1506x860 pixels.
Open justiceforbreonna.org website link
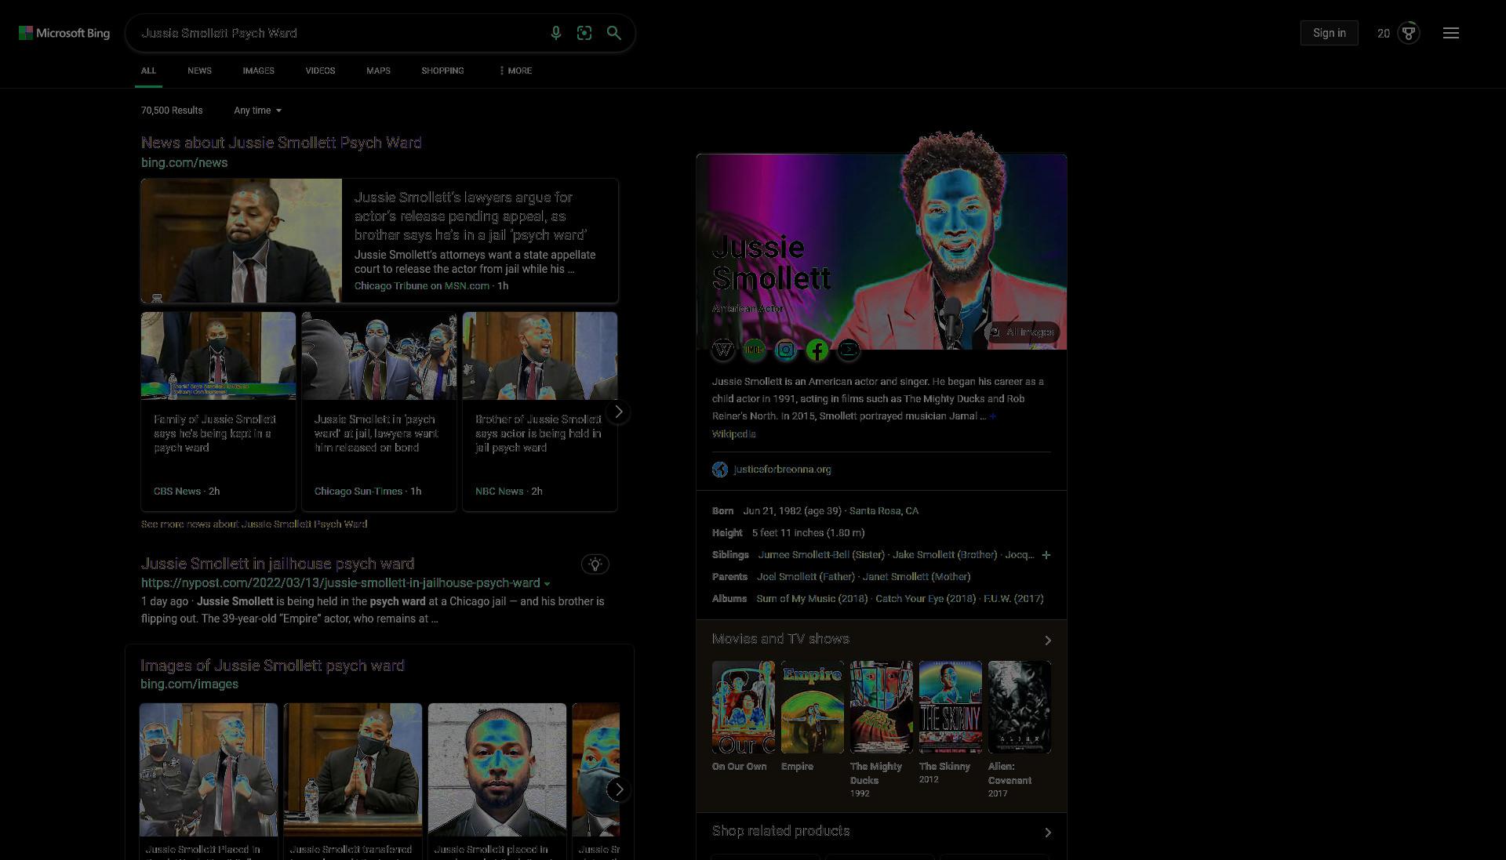point(782,470)
